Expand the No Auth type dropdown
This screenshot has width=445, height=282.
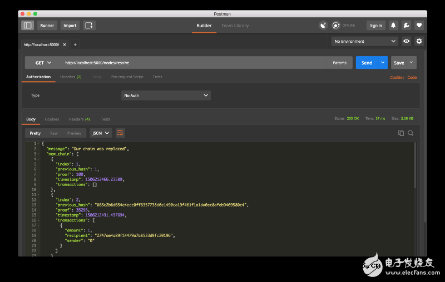tap(166, 95)
